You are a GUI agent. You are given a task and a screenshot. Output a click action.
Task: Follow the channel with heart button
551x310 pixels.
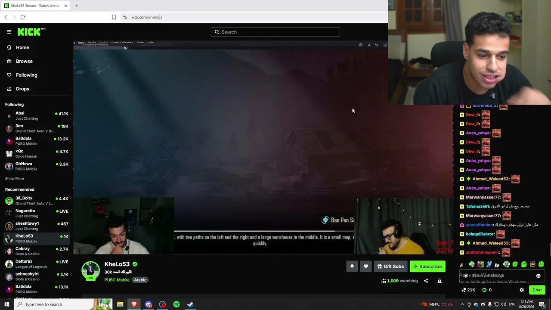(x=366, y=267)
